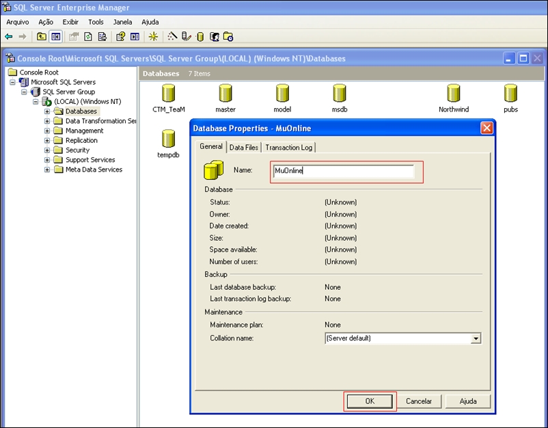The image size is (548, 428).
Task: Click the Refresh toolbar icon
Action: (88, 37)
